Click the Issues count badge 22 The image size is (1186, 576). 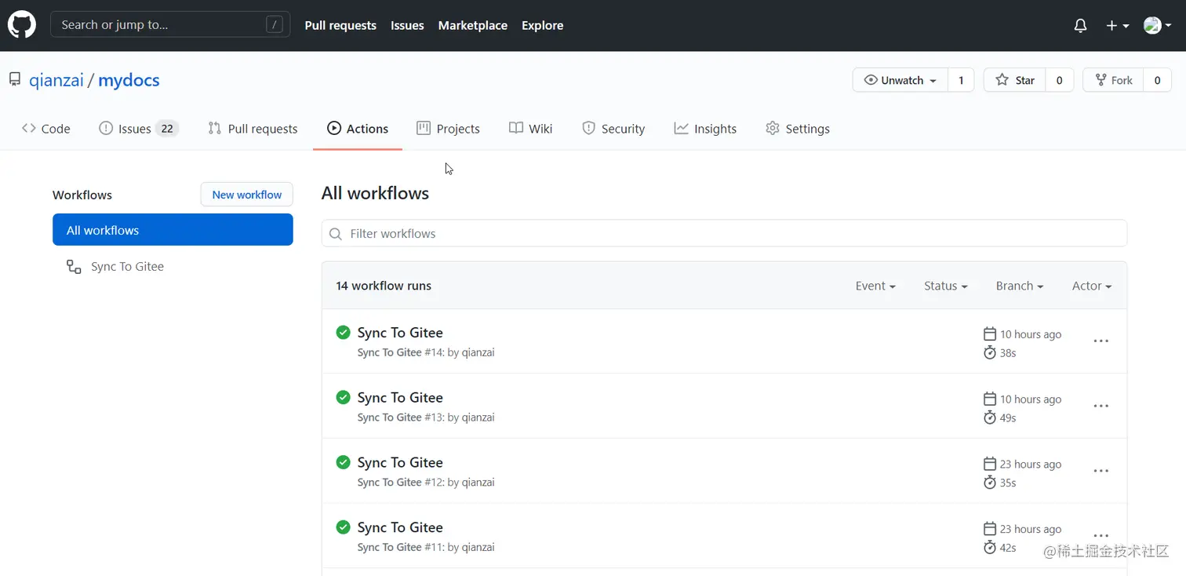[167, 129]
